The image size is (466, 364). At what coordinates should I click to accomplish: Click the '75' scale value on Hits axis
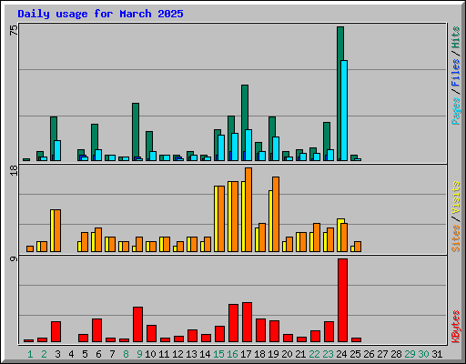(x=14, y=30)
